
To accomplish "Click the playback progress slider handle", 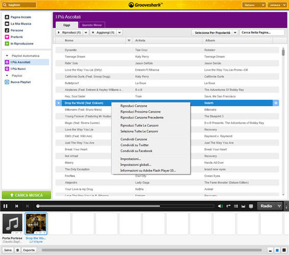I will (38, 206).
